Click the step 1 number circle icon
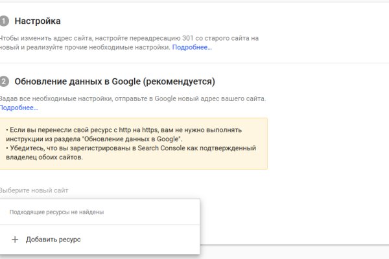389x259 pixels. coord(3,21)
